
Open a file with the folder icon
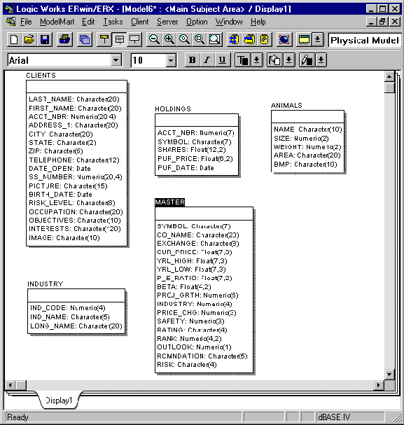(x=29, y=40)
